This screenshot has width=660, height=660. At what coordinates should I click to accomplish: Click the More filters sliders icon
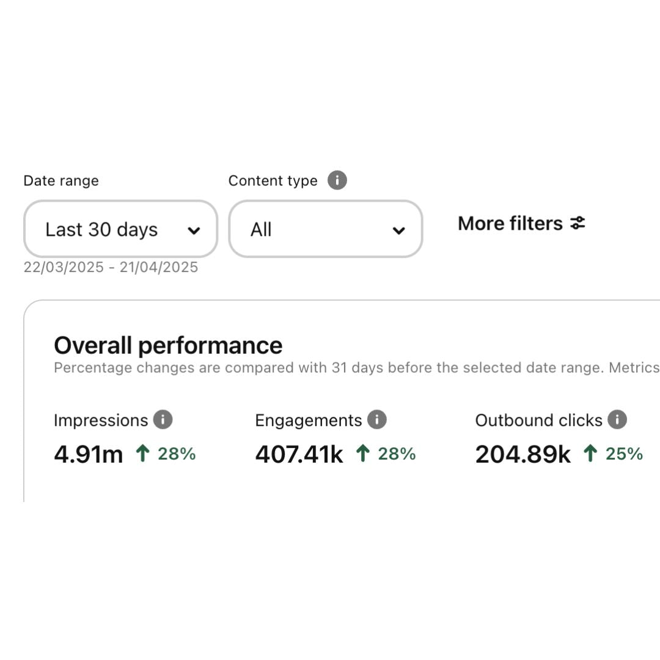point(577,222)
